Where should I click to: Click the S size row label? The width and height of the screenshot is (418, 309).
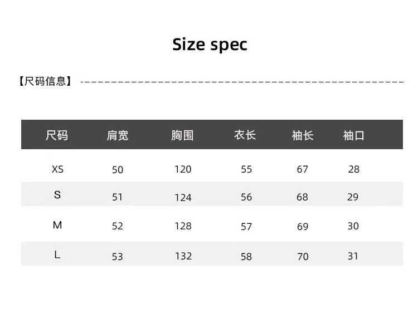pyautogui.click(x=57, y=195)
